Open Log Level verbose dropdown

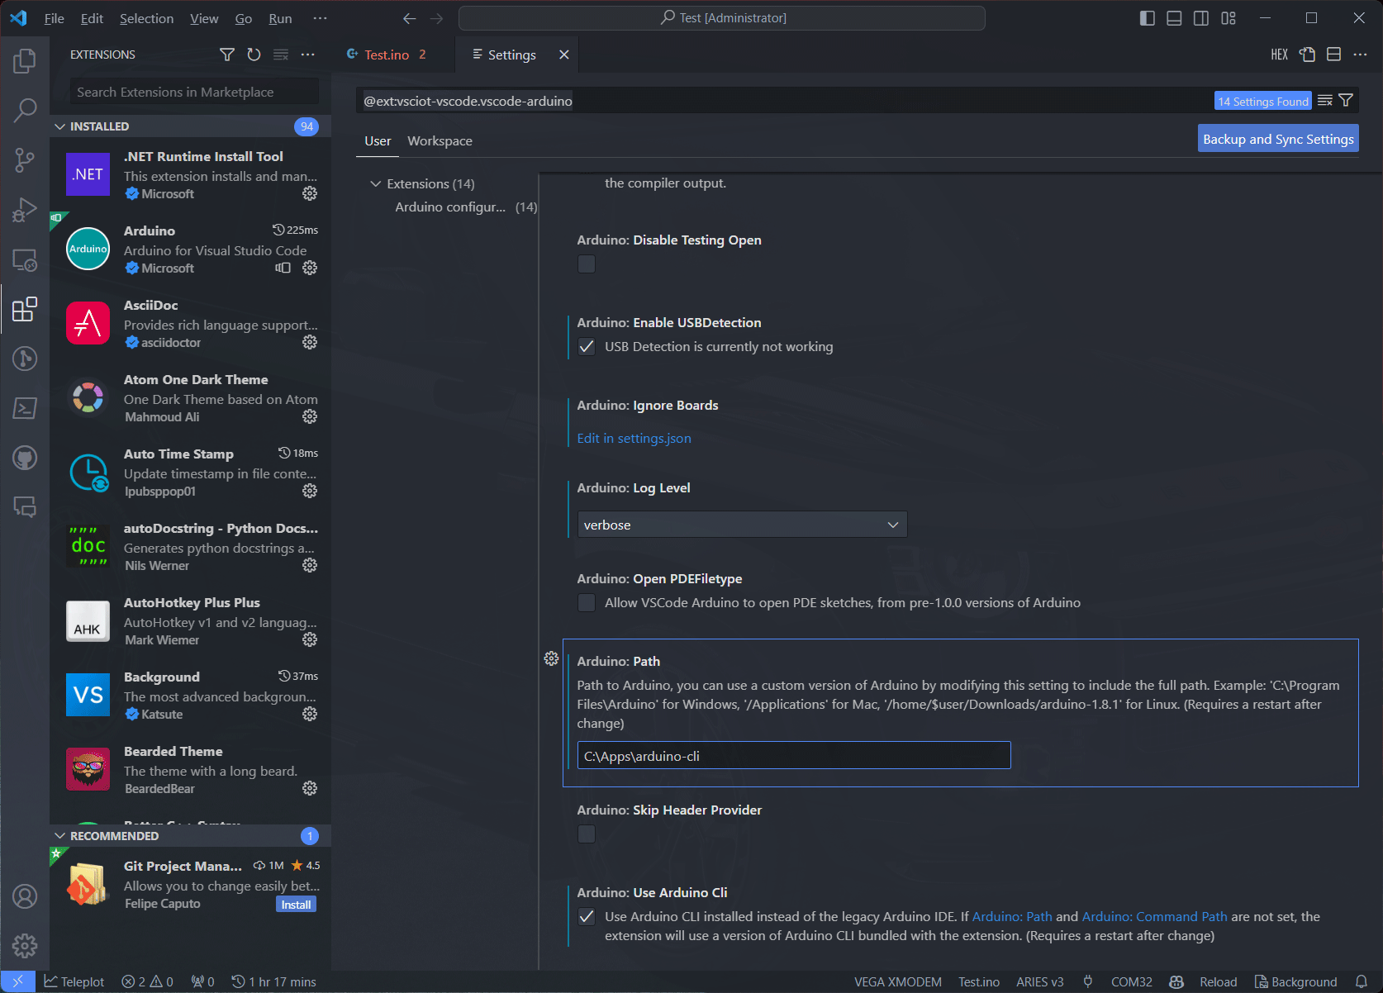tap(742, 525)
